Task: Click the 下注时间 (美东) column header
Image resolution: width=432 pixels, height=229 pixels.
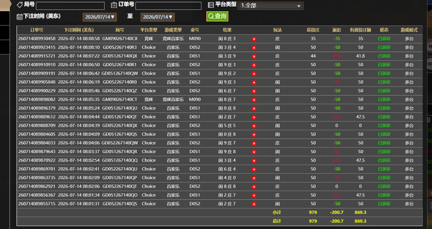Action: tap(79, 30)
